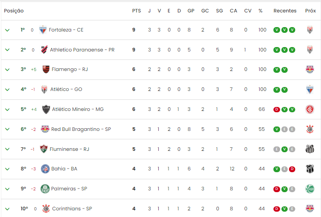This screenshot has height=217, width=321.
Task: Expand the Fortaleza - CE row chevron
Action: tap(8, 30)
